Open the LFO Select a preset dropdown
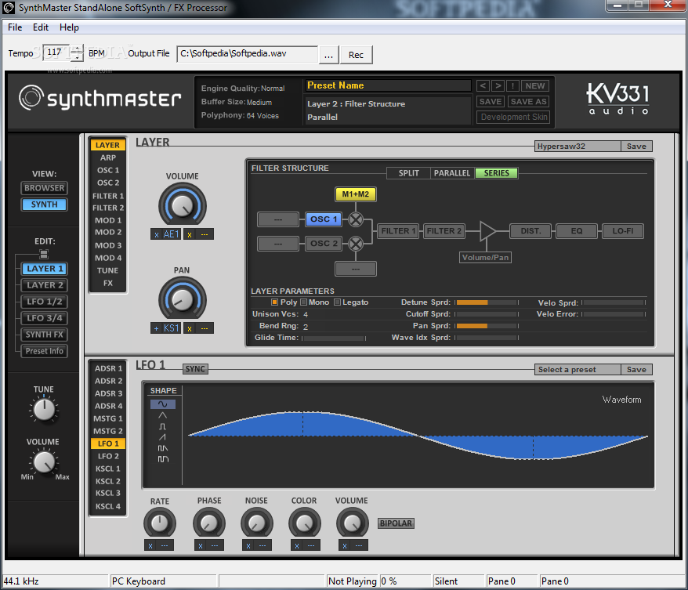688x590 pixels. (x=578, y=370)
